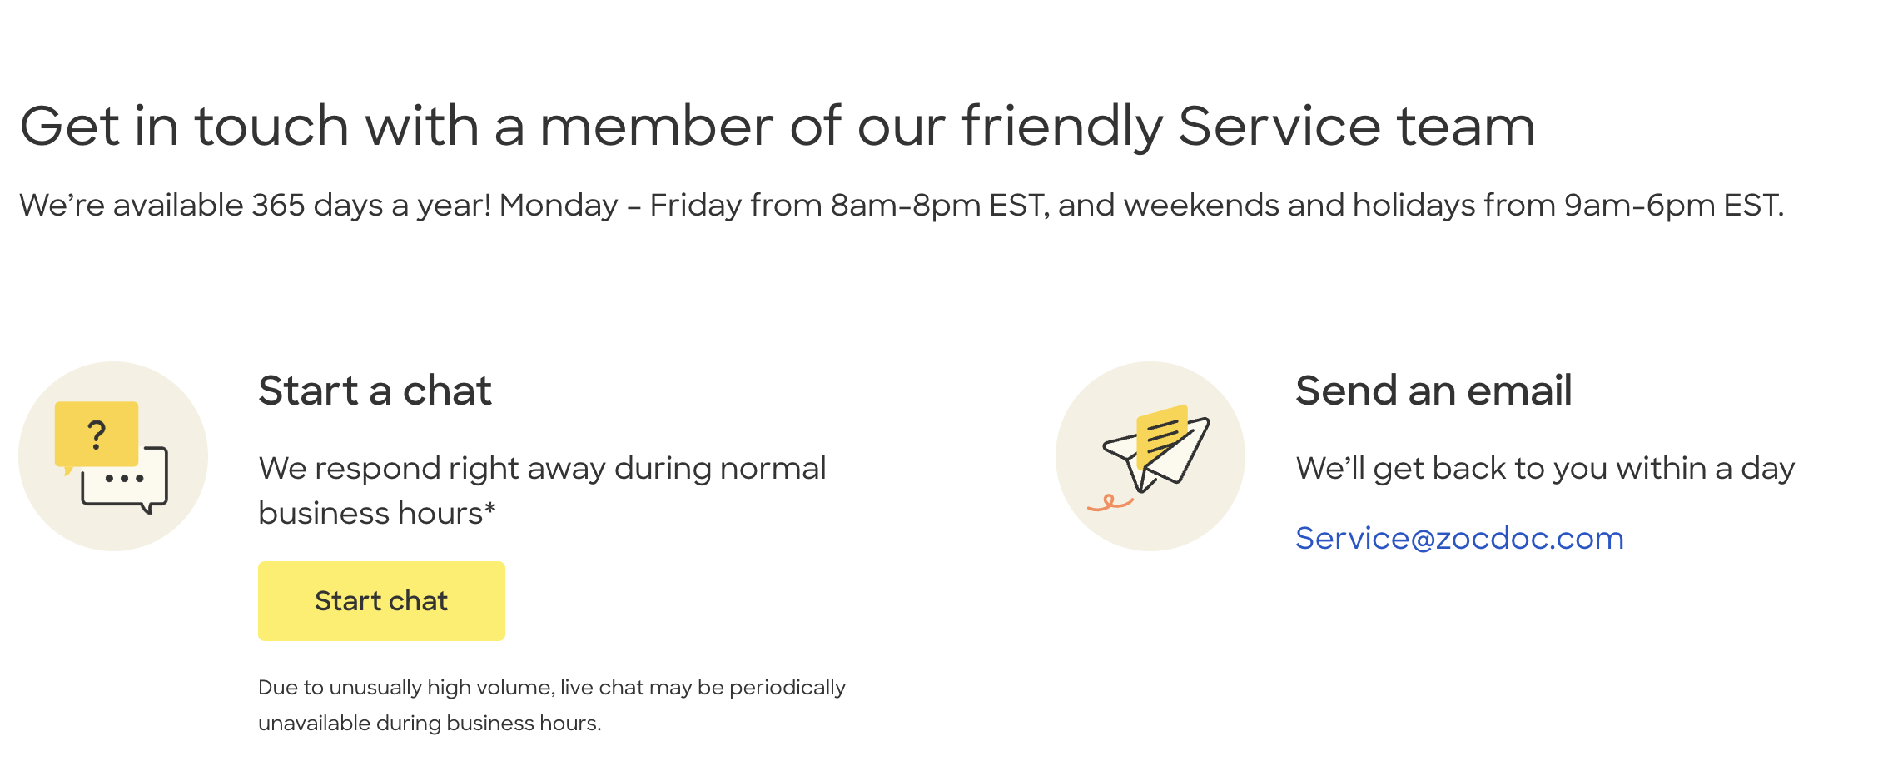Click "We'll get back to you" text
Image resolution: width=1898 pixels, height=781 pixels.
pos(1545,468)
